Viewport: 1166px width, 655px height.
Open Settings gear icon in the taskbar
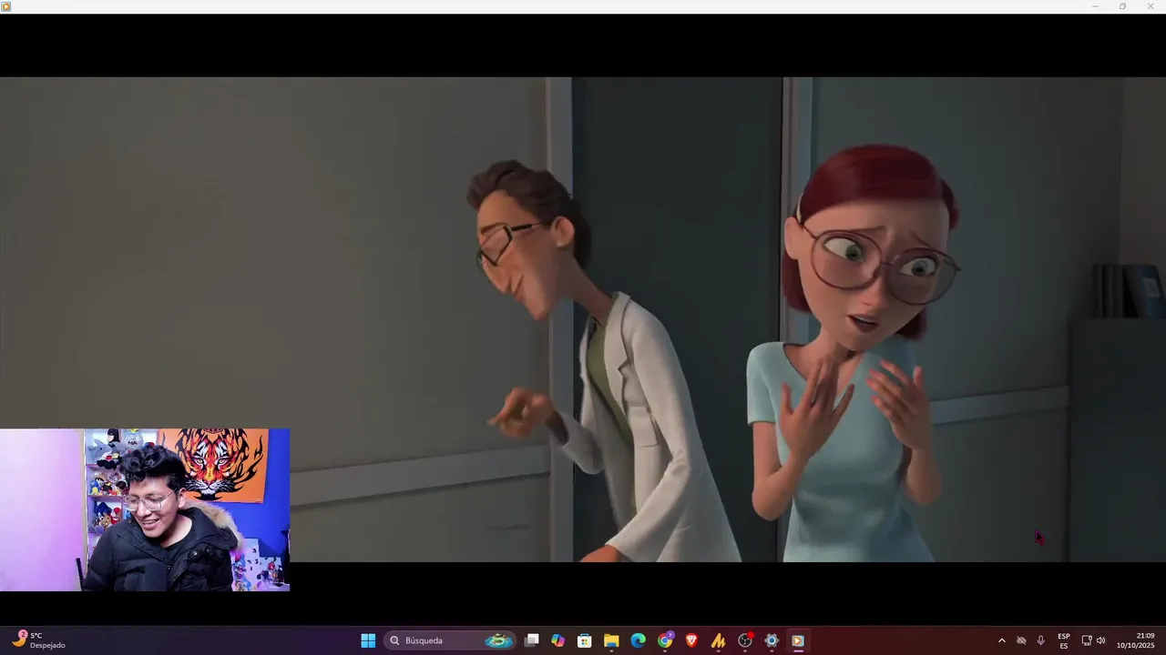(x=772, y=640)
